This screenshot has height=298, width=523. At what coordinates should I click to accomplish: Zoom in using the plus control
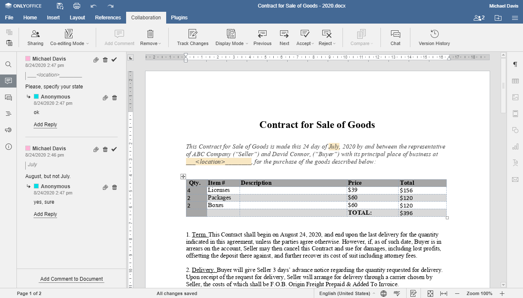click(x=502, y=293)
